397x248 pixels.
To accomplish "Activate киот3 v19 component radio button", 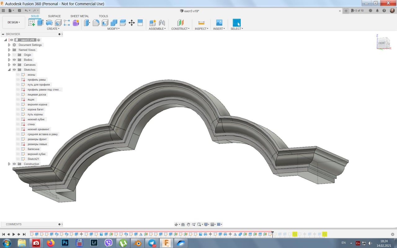I will coord(39,40).
